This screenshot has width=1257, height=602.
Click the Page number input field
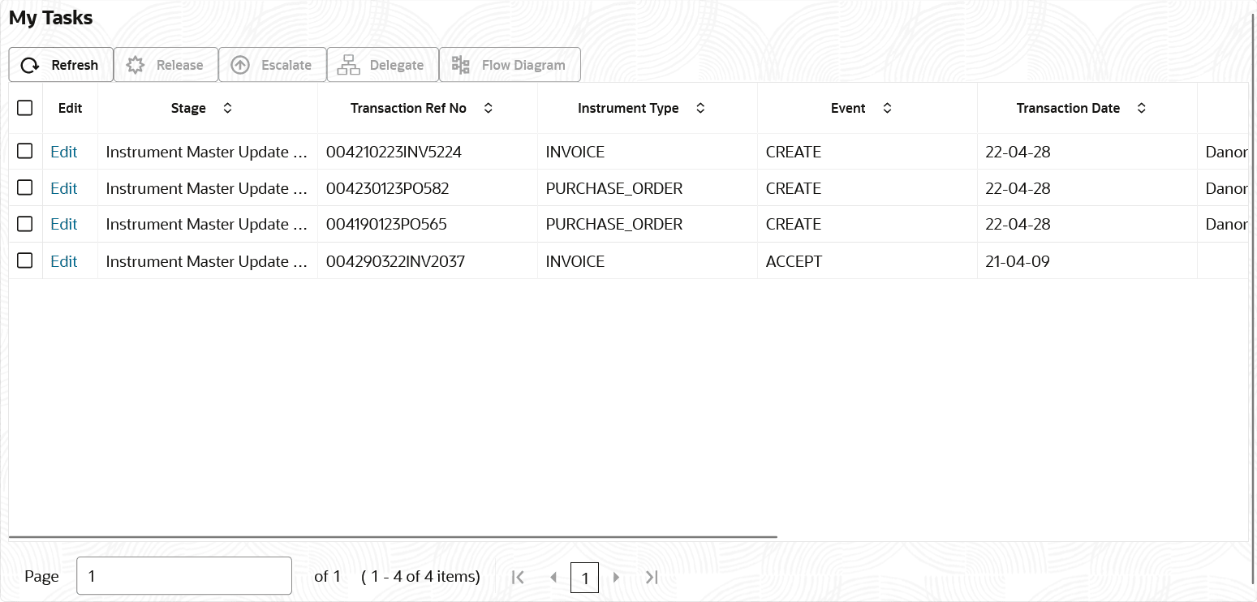pos(183,576)
